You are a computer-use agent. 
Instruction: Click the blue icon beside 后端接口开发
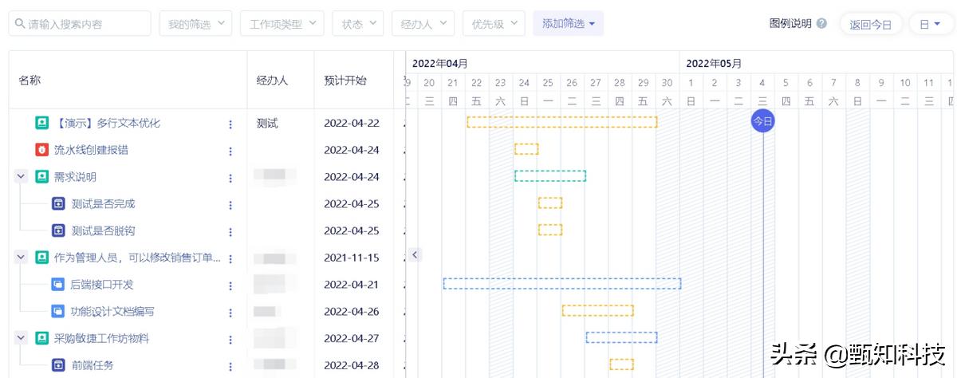click(58, 285)
